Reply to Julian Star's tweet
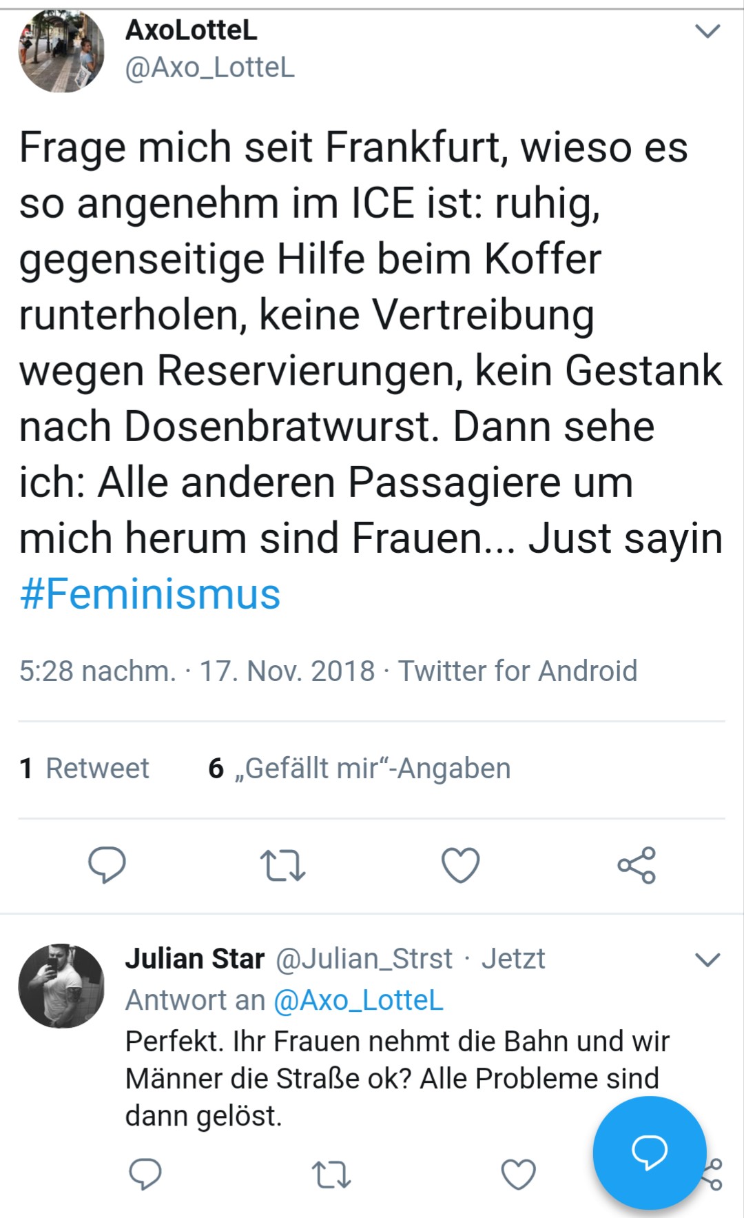 click(145, 1174)
